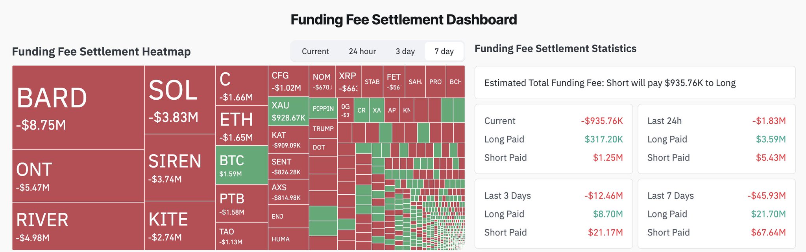Click the TAO heatmap tile
Viewport: 806px width, 252px height.
[x=242, y=236]
